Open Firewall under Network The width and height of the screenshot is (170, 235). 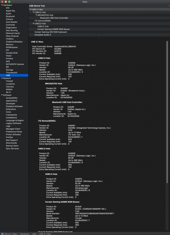click(x=9, y=81)
